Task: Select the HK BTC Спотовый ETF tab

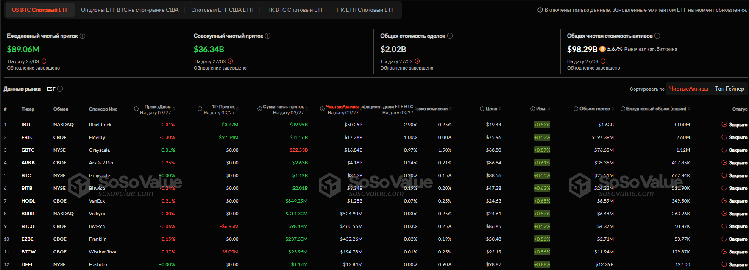Action: click(x=295, y=10)
